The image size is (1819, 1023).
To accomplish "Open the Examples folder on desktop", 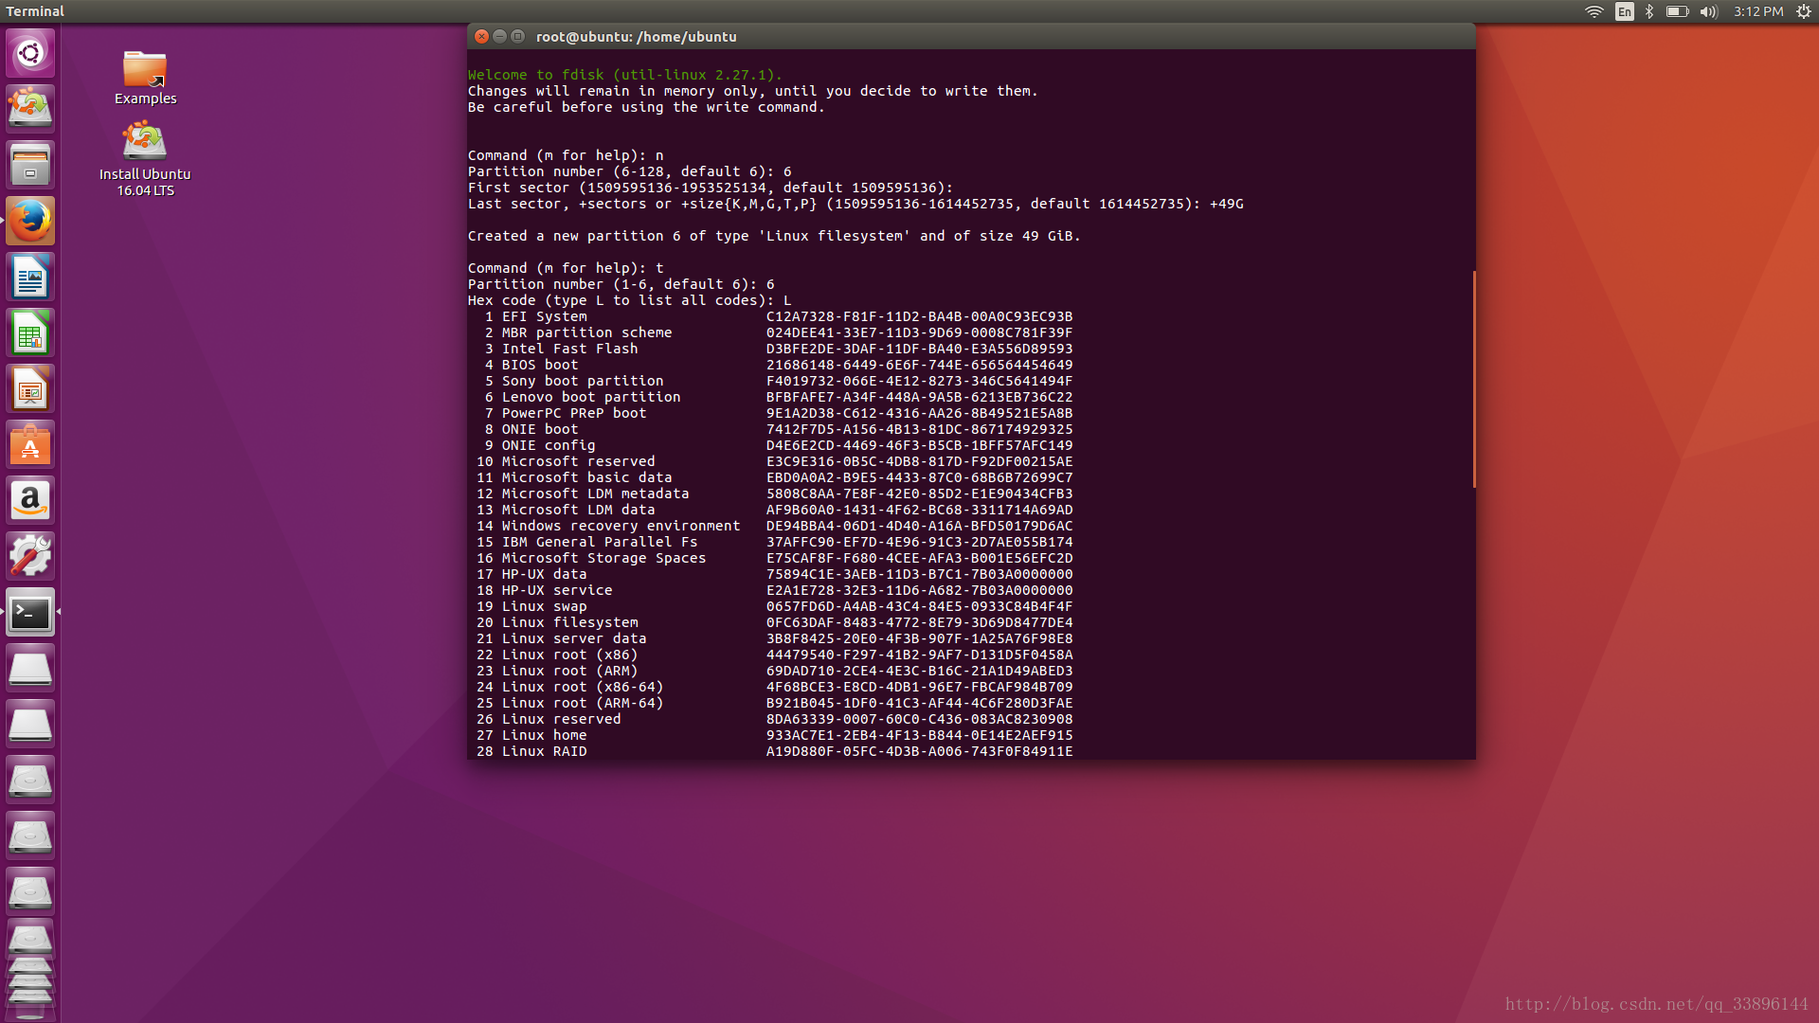I will 145,78.
